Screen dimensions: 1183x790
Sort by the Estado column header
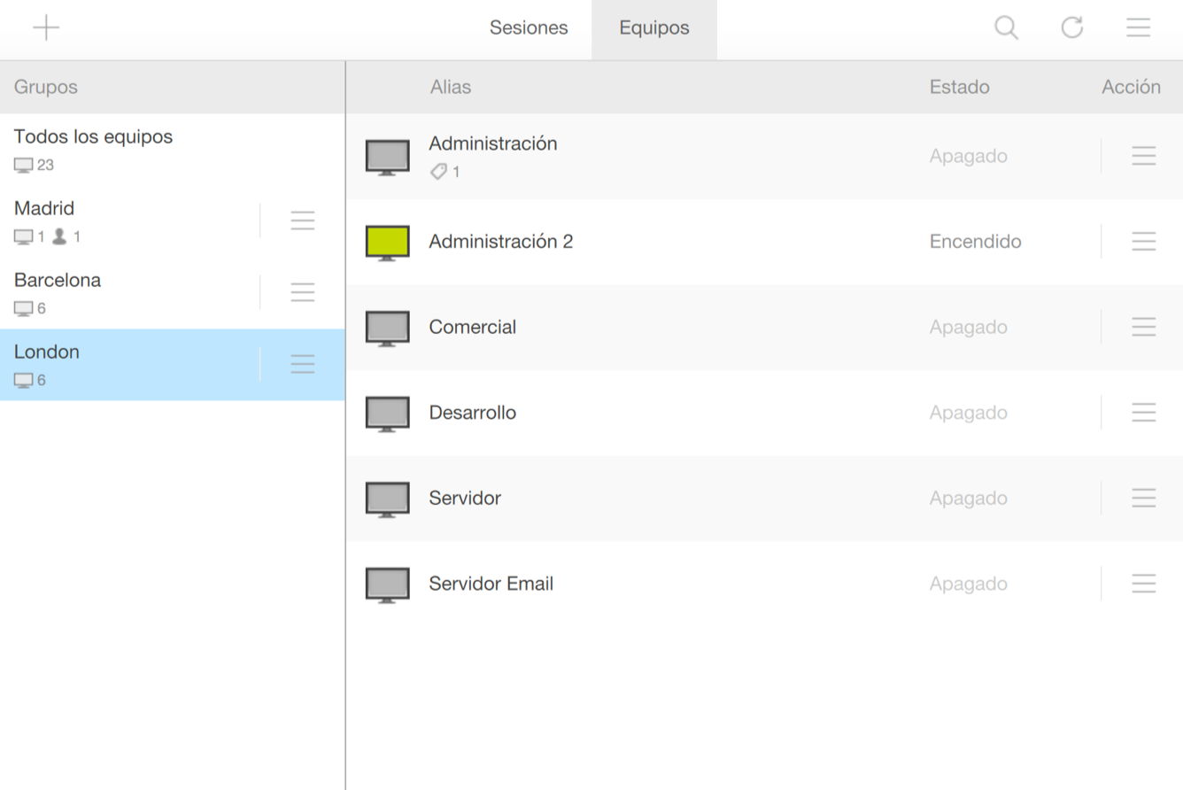pyautogui.click(x=959, y=87)
